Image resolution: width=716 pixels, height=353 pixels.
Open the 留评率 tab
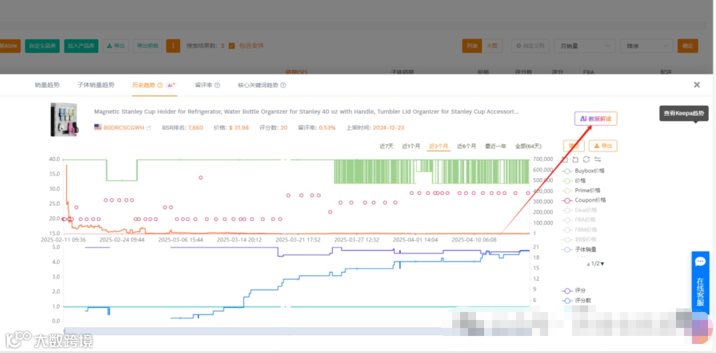tap(204, 85)
